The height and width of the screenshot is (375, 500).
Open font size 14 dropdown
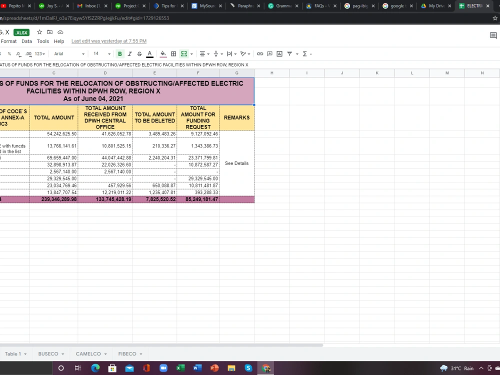coord(101,54)
